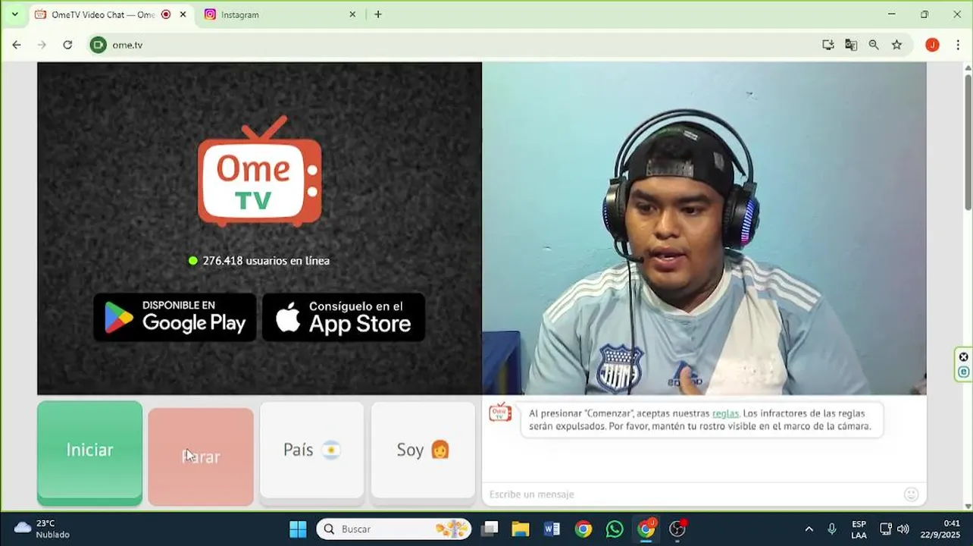
Task: Click the OmeTV avatar beside rules message
Action: click(500, 413)
